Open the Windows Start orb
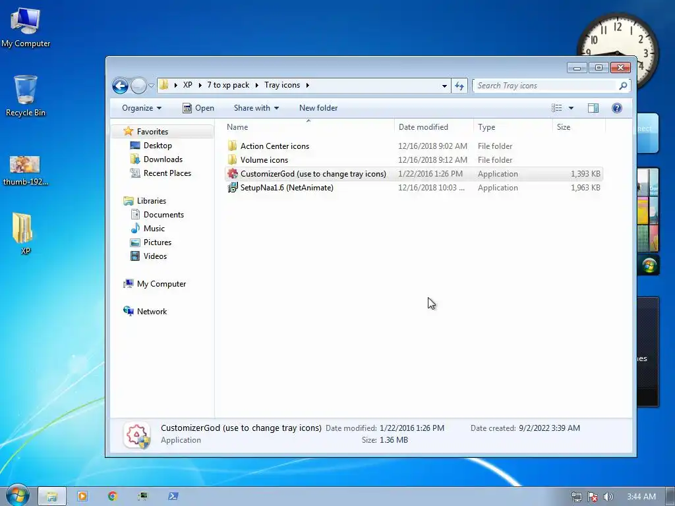 click(18, 495)
